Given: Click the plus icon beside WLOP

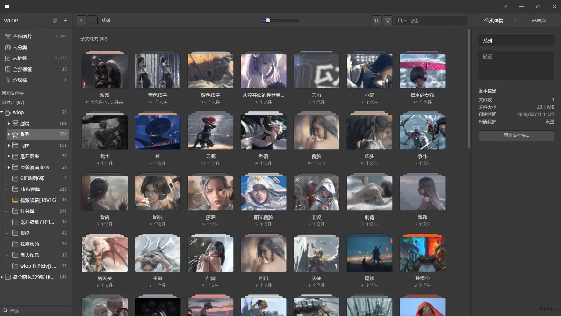Looking at the screenshot, I should tap(65, 21).
